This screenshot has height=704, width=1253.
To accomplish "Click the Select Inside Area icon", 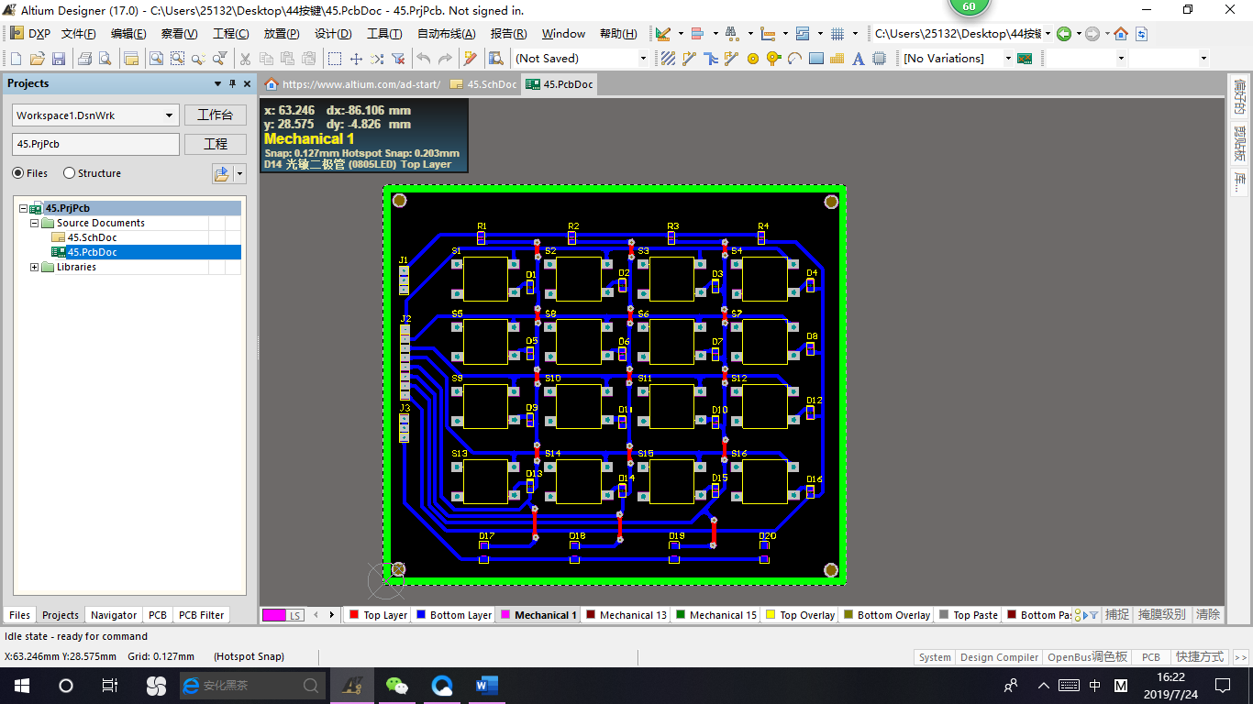I will 335,59.
